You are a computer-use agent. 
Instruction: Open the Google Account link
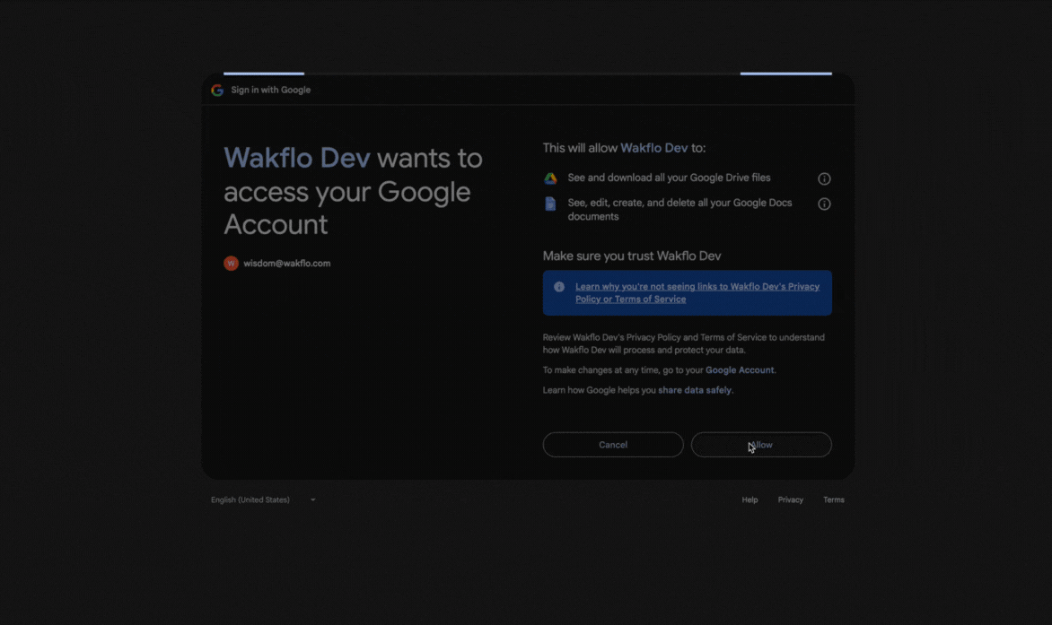pos(740,369)
